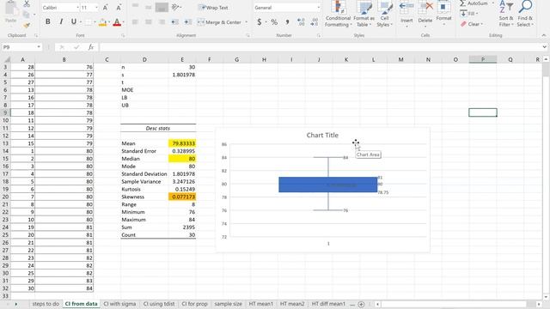Image resolution: width=550 pixels, height=309 pixels.
Task: Open the font color dropdown arrow
Action: click(124, 22)
